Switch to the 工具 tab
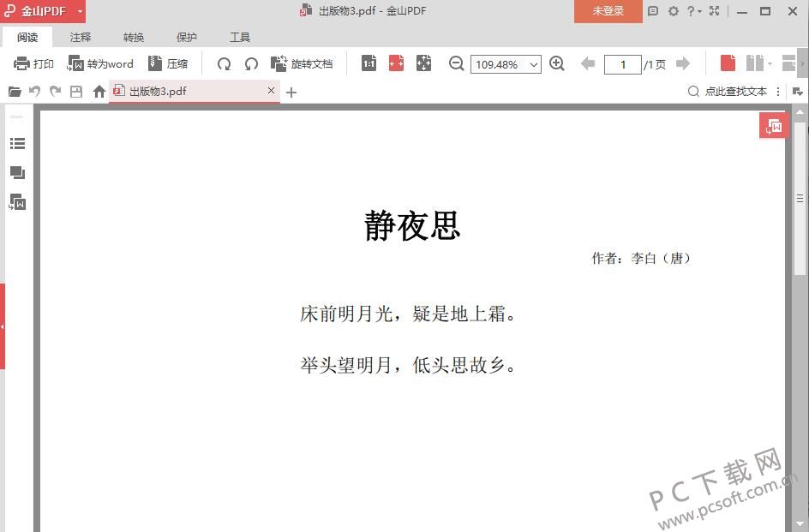The width and height of the screenshot is (809, 532). click(x=240, y=37)
